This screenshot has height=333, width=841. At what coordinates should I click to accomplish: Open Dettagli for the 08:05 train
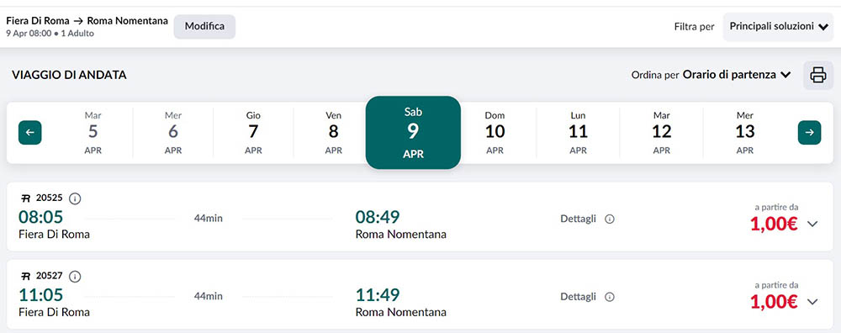pos(579,219)
